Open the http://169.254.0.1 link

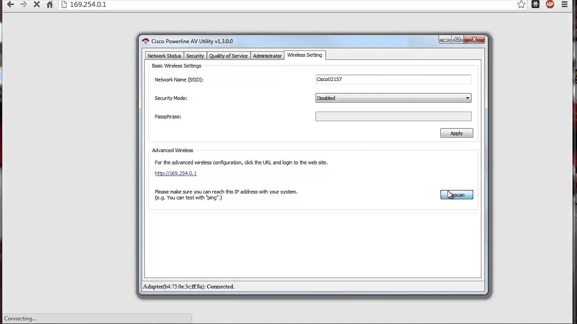click(x=175, y=173)
